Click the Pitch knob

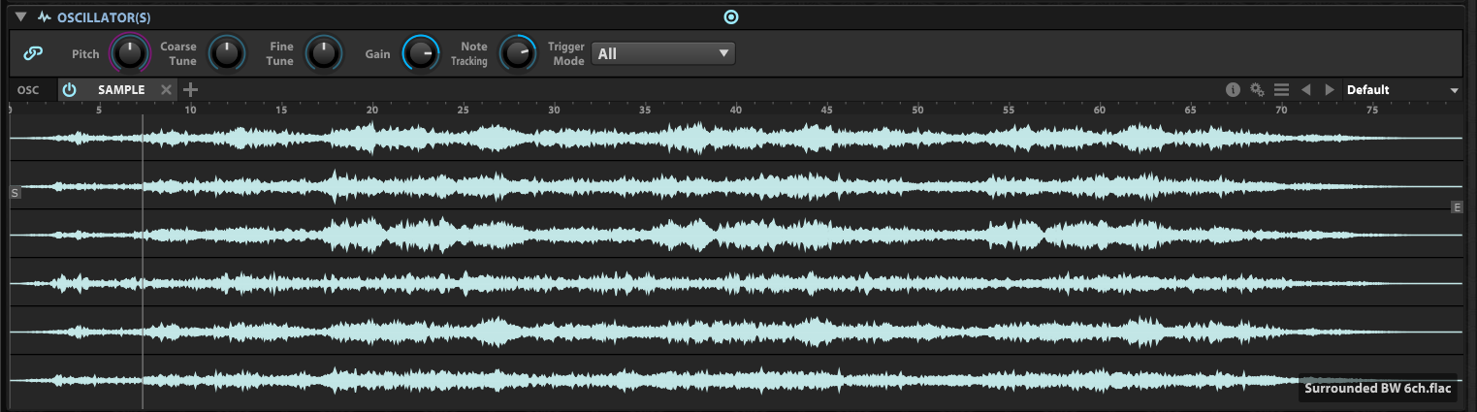(129, 53)
